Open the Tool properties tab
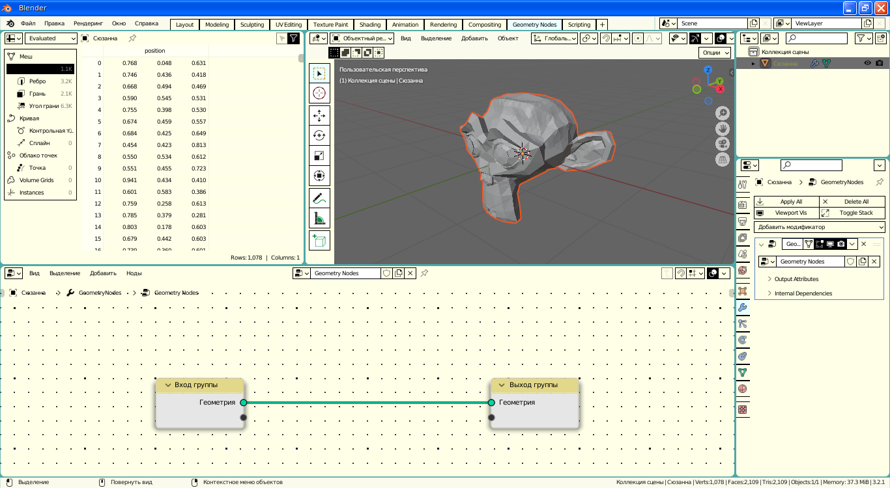890x488 pixels. pos(743,185)
